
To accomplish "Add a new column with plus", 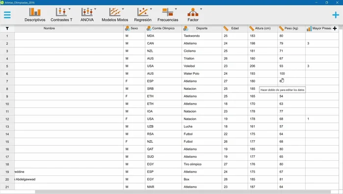I will [x=335, y=28].
